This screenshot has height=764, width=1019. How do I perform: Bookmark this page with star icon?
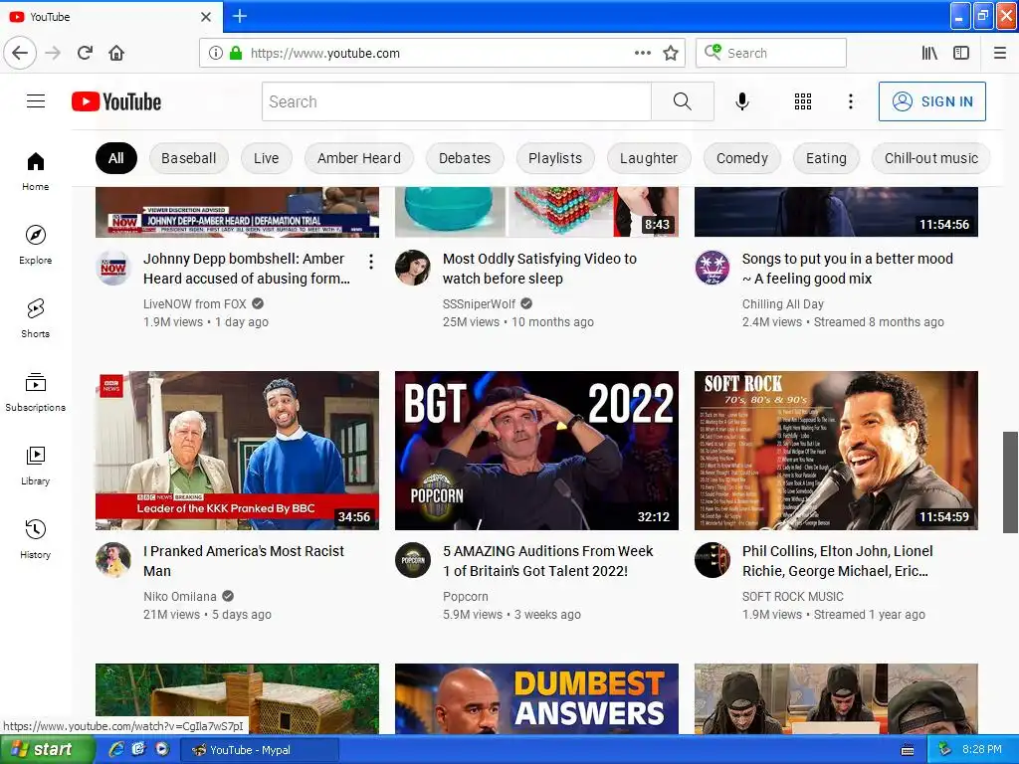click(x=671, y=53)
